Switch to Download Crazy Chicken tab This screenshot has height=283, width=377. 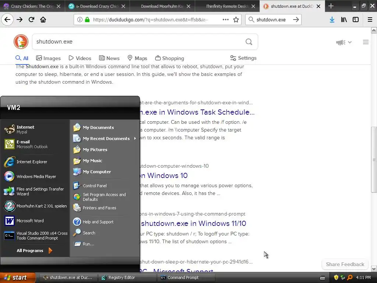pos(97,6)
